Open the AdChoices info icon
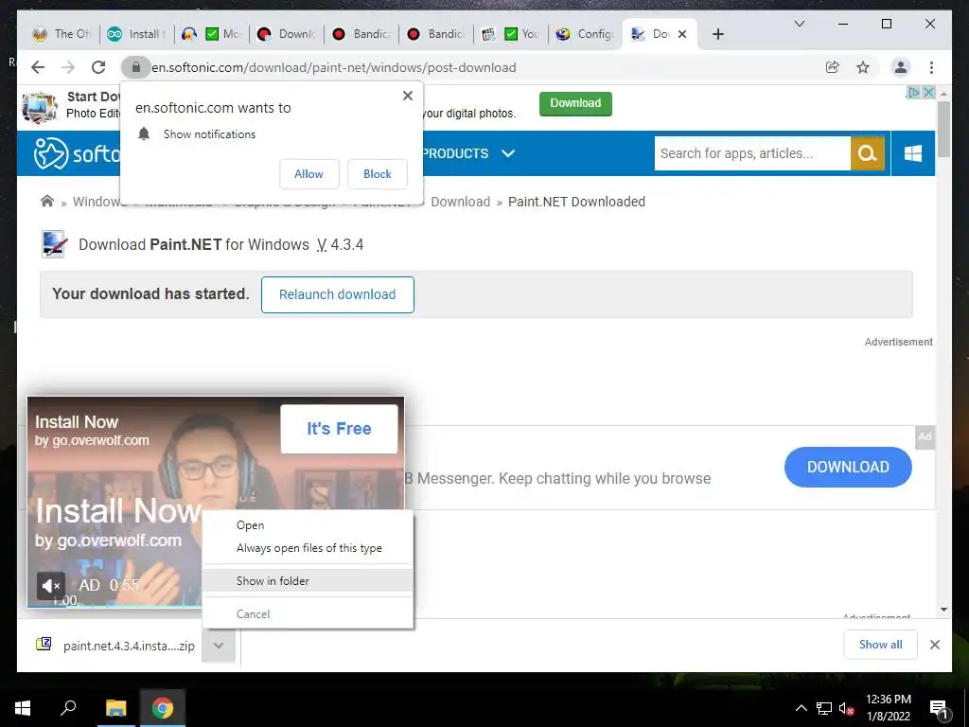 click(913, 92)
